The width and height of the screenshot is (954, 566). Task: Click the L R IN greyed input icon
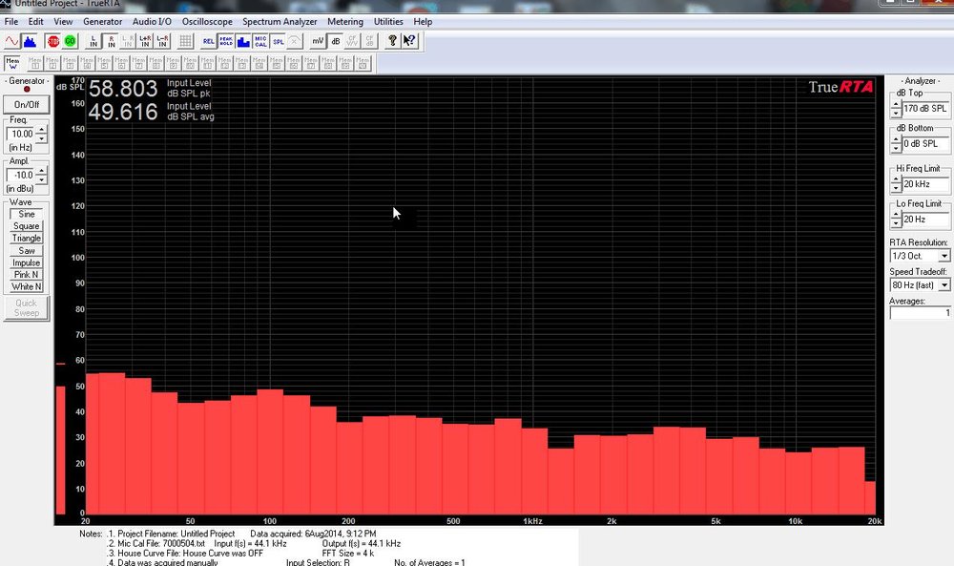pos(127,41)
